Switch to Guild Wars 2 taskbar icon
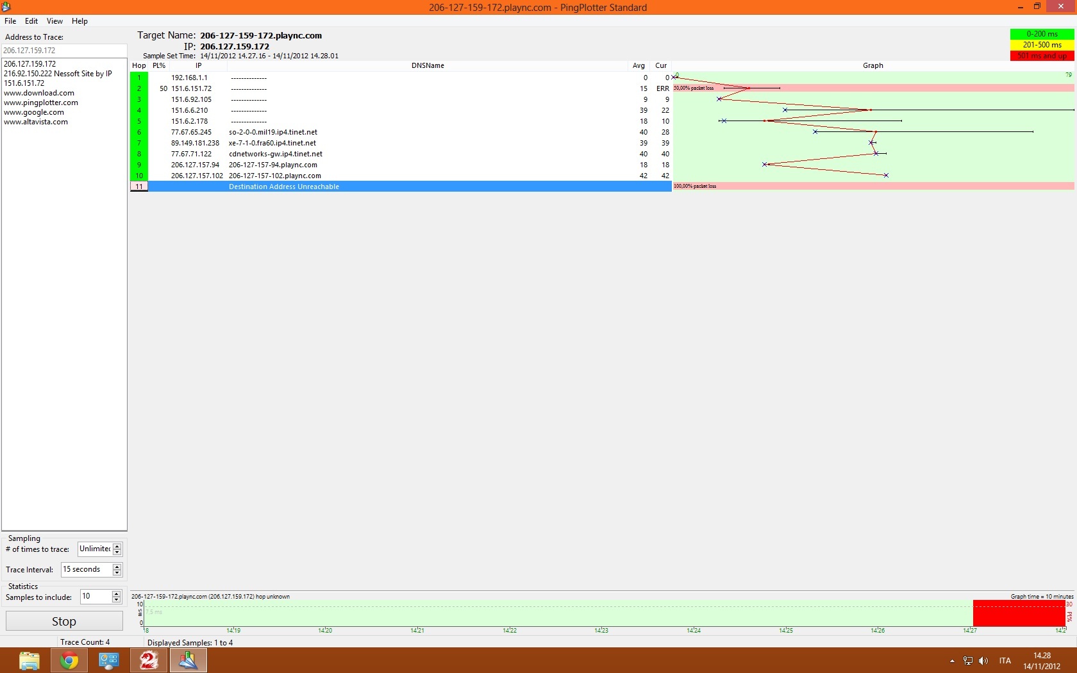This screenshot has width=1077, height=673. [149, 660]
